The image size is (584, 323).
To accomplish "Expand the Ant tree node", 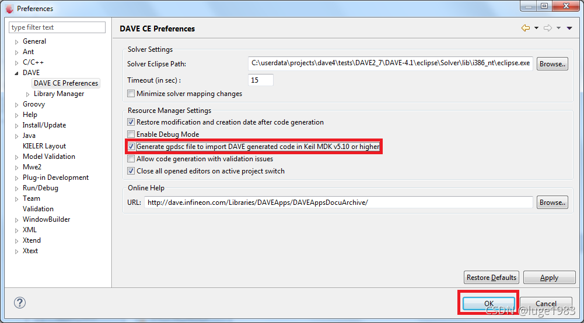I will click(16, 52).
